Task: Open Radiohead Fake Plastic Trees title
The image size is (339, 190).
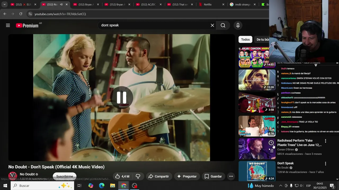Action: (300, 143)
